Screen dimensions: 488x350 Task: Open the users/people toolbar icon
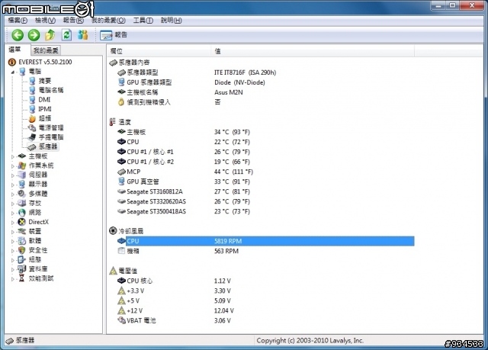click(x=83, y=35)
